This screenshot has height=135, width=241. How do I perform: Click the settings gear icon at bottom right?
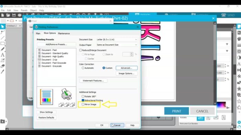239,122
